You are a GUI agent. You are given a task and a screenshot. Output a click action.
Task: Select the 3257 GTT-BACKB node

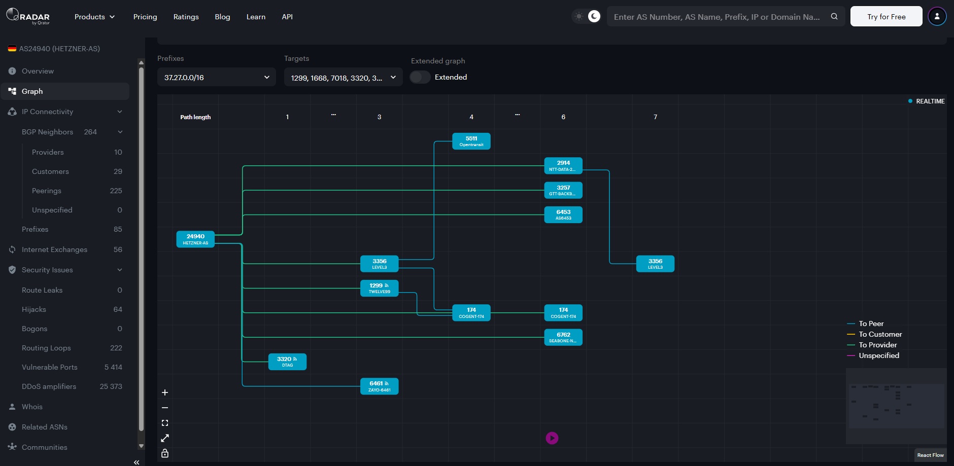coord(563,190)
